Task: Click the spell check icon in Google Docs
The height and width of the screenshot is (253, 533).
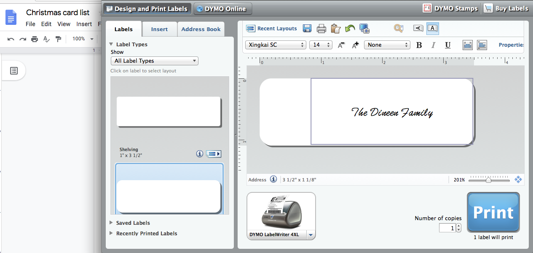Action: click(x=46, y=39)
